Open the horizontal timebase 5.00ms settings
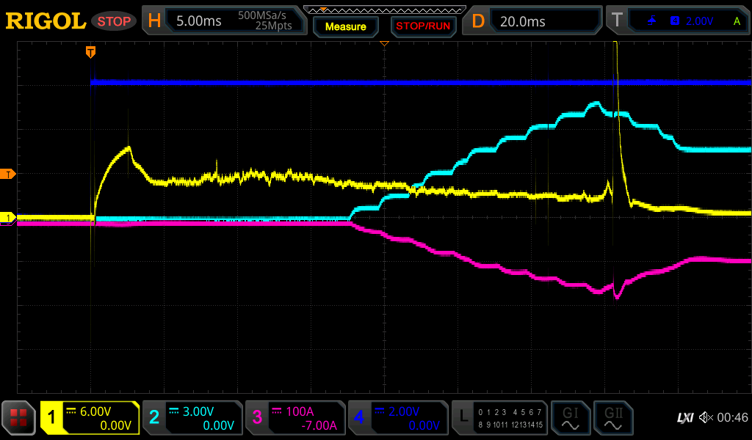The height and width of the screenshot is (440, 752). [x=224, y=21]
